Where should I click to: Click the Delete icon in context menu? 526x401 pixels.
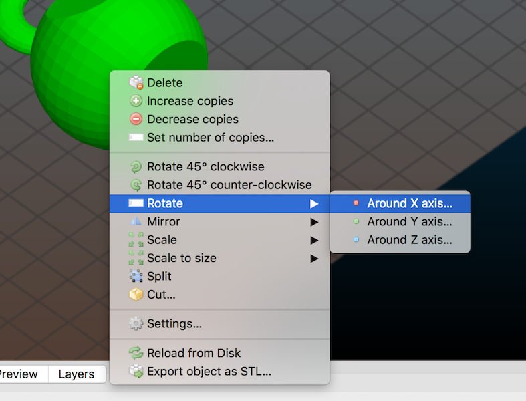(136, 83)
